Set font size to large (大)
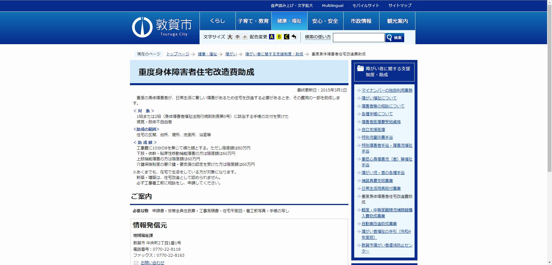 coord(230,37)
